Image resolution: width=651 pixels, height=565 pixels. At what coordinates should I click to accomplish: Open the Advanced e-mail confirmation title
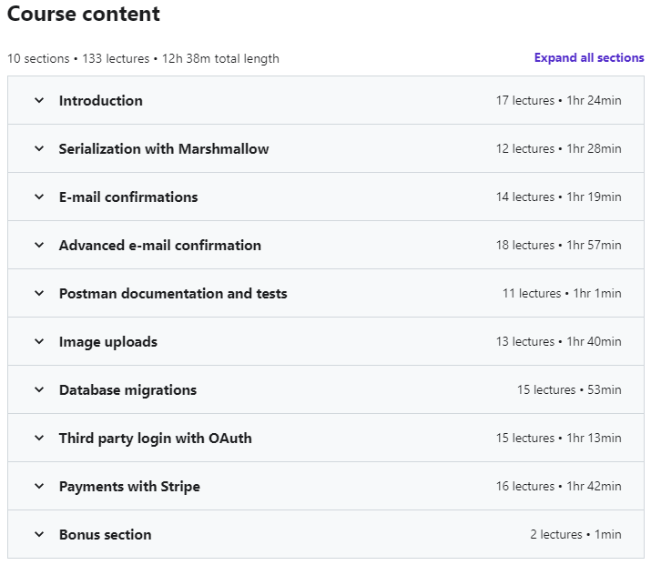(160, 245)
